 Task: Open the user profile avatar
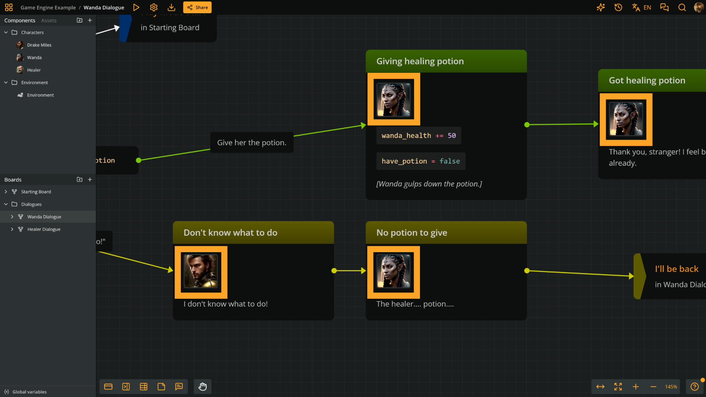click(x=699, y=7)
